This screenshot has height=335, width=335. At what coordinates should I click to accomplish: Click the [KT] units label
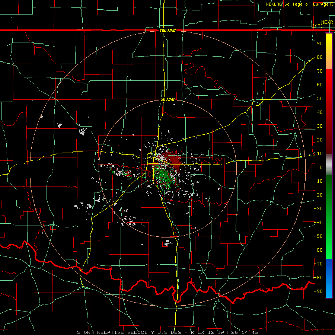pos(318,26)
